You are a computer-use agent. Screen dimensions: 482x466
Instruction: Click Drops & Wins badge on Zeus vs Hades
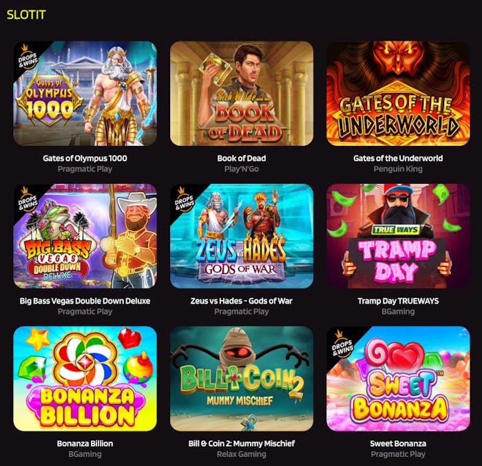tap(184, 199)
